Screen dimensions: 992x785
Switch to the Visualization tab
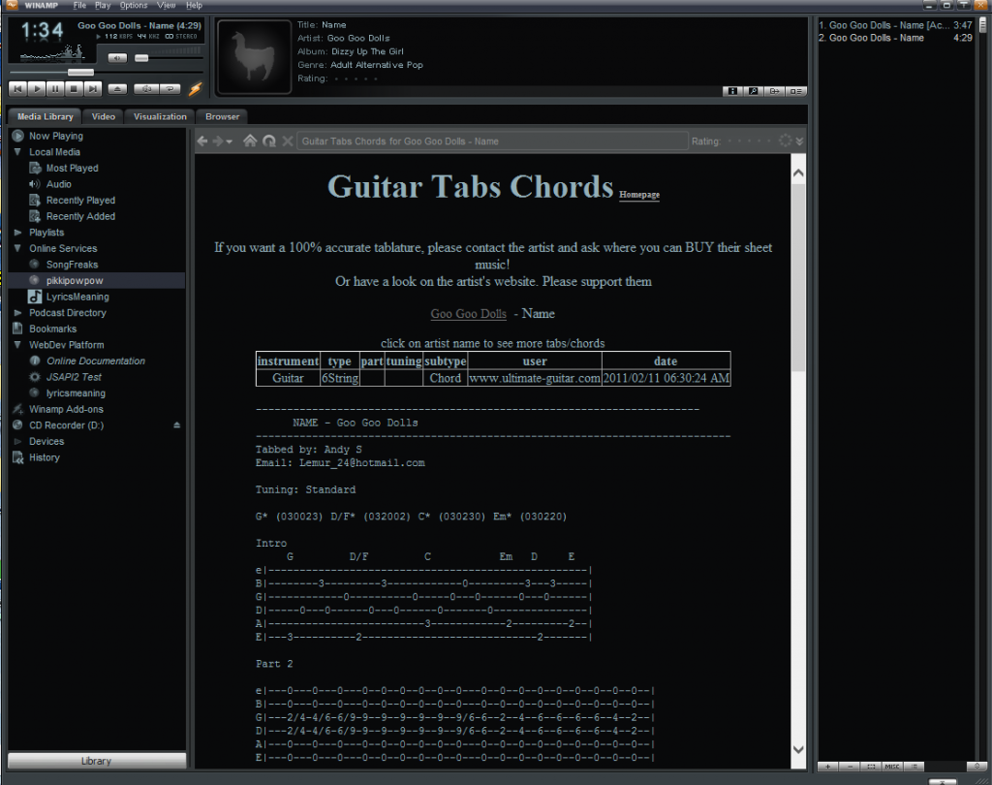click(x=160, y=116)
